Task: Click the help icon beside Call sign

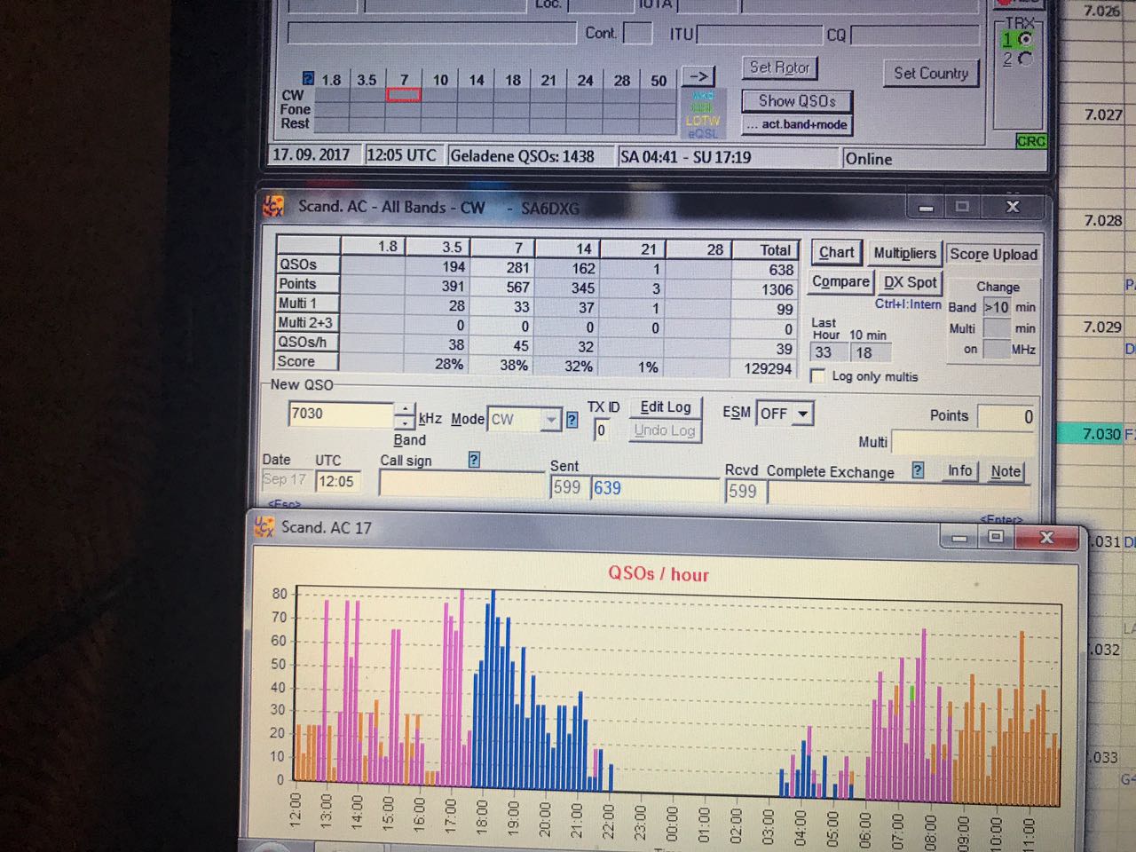Action: point(474,459)
